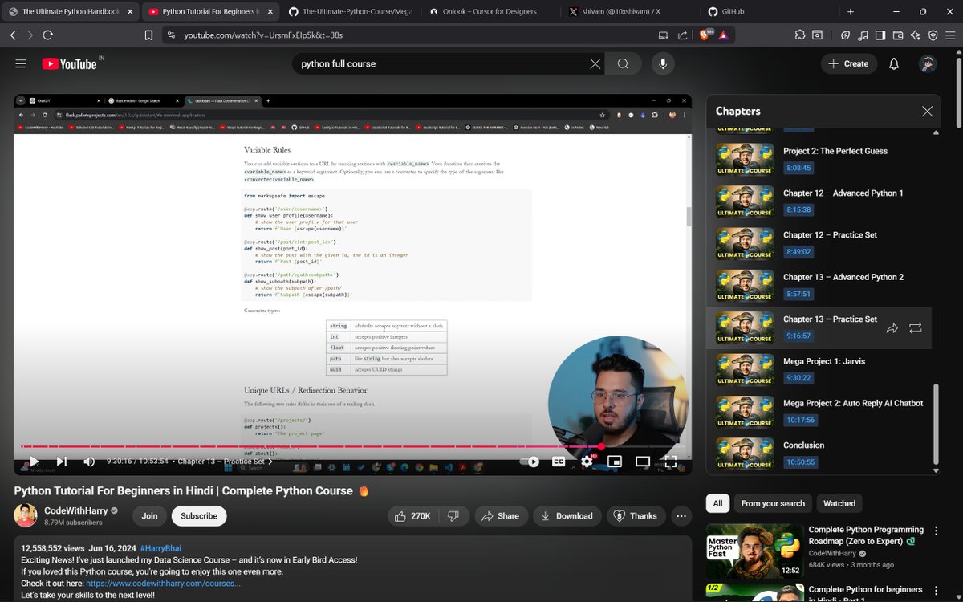Switch to Onlook – Cursor for Designers tab
963x602 pixels.
tap(490, 12)
